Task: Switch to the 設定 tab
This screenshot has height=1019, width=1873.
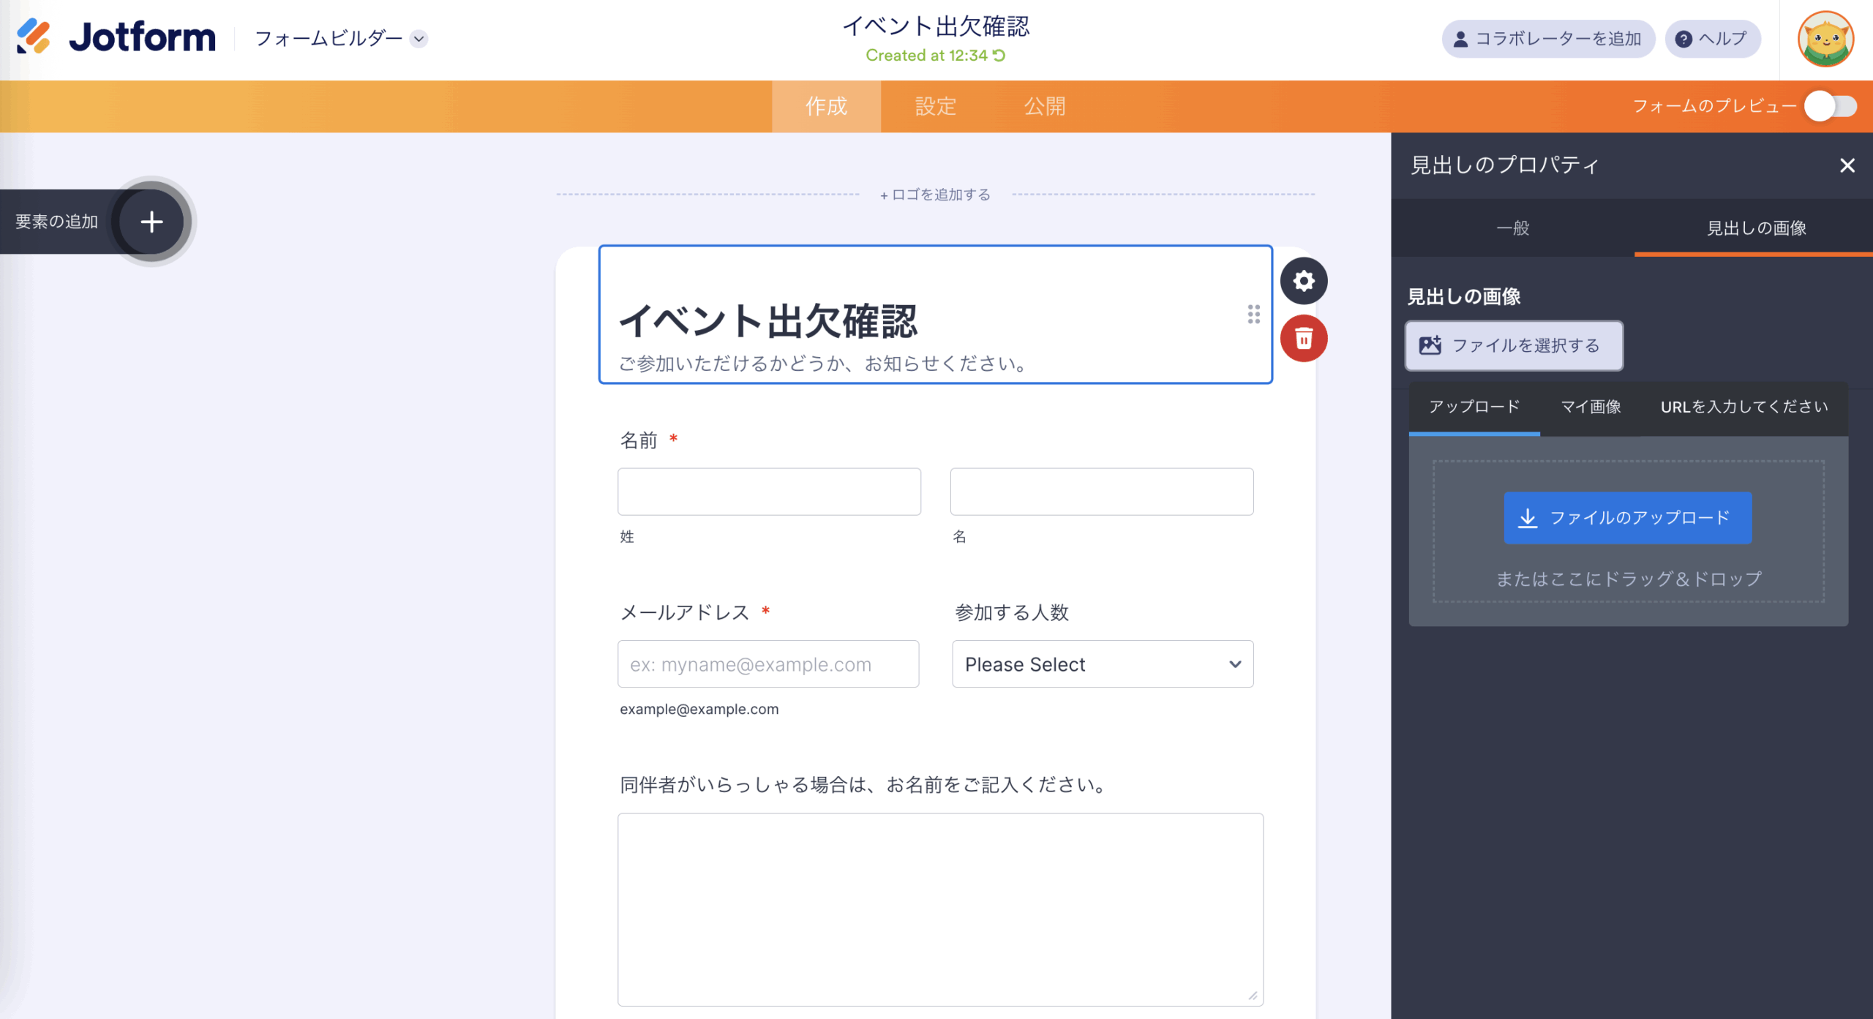Action: tap(935, 107)
